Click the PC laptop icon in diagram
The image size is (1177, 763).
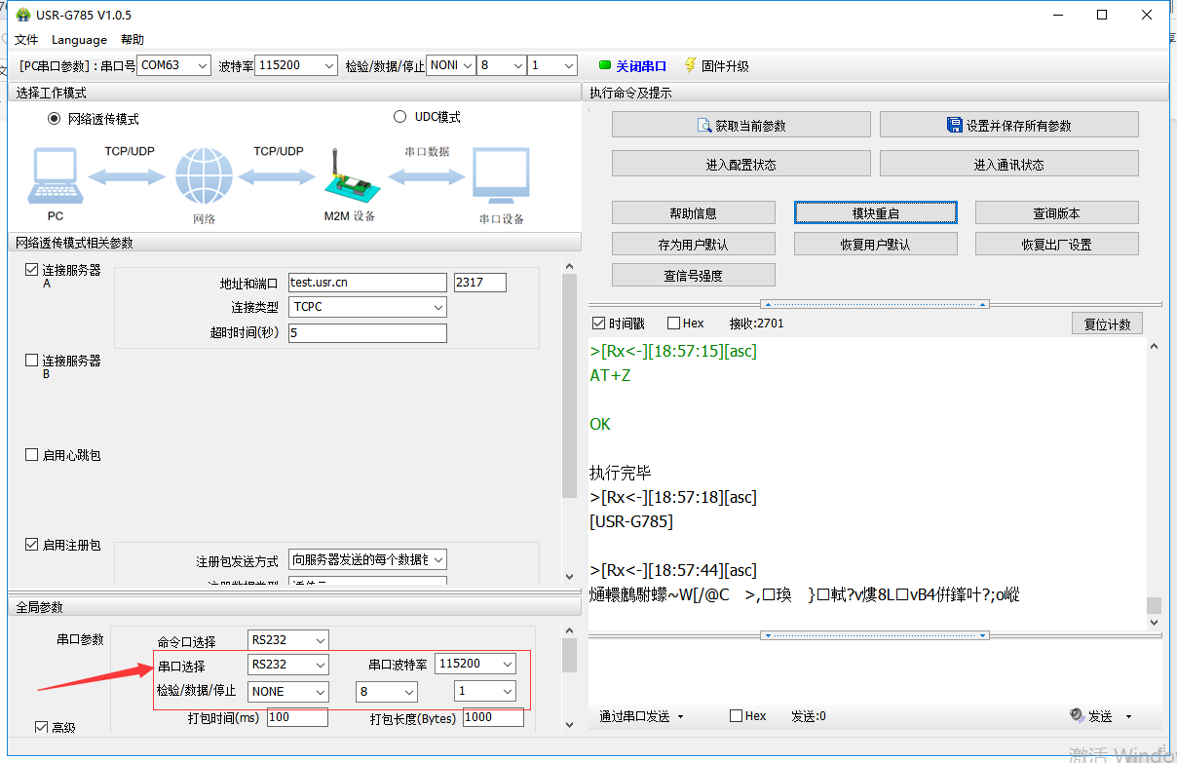[55, 177]
